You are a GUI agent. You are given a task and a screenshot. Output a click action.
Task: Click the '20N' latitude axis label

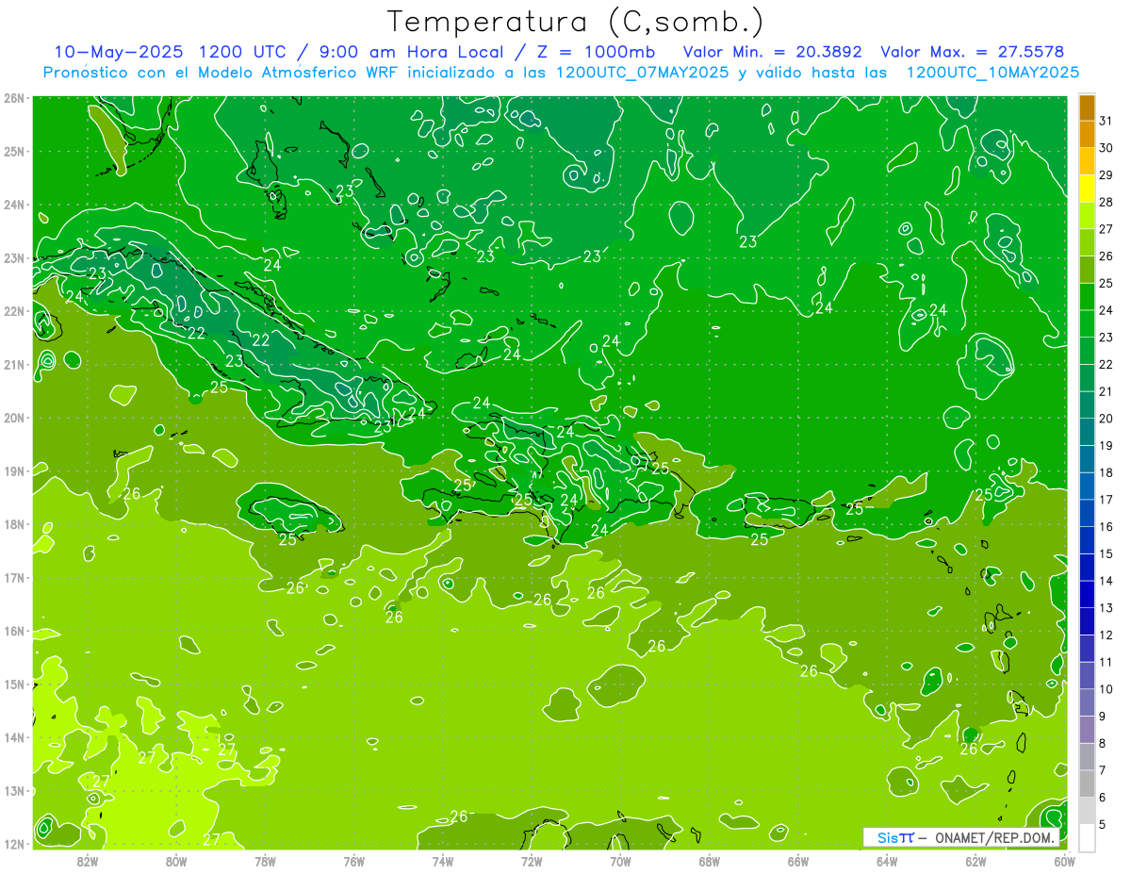[x=14, y=418]
